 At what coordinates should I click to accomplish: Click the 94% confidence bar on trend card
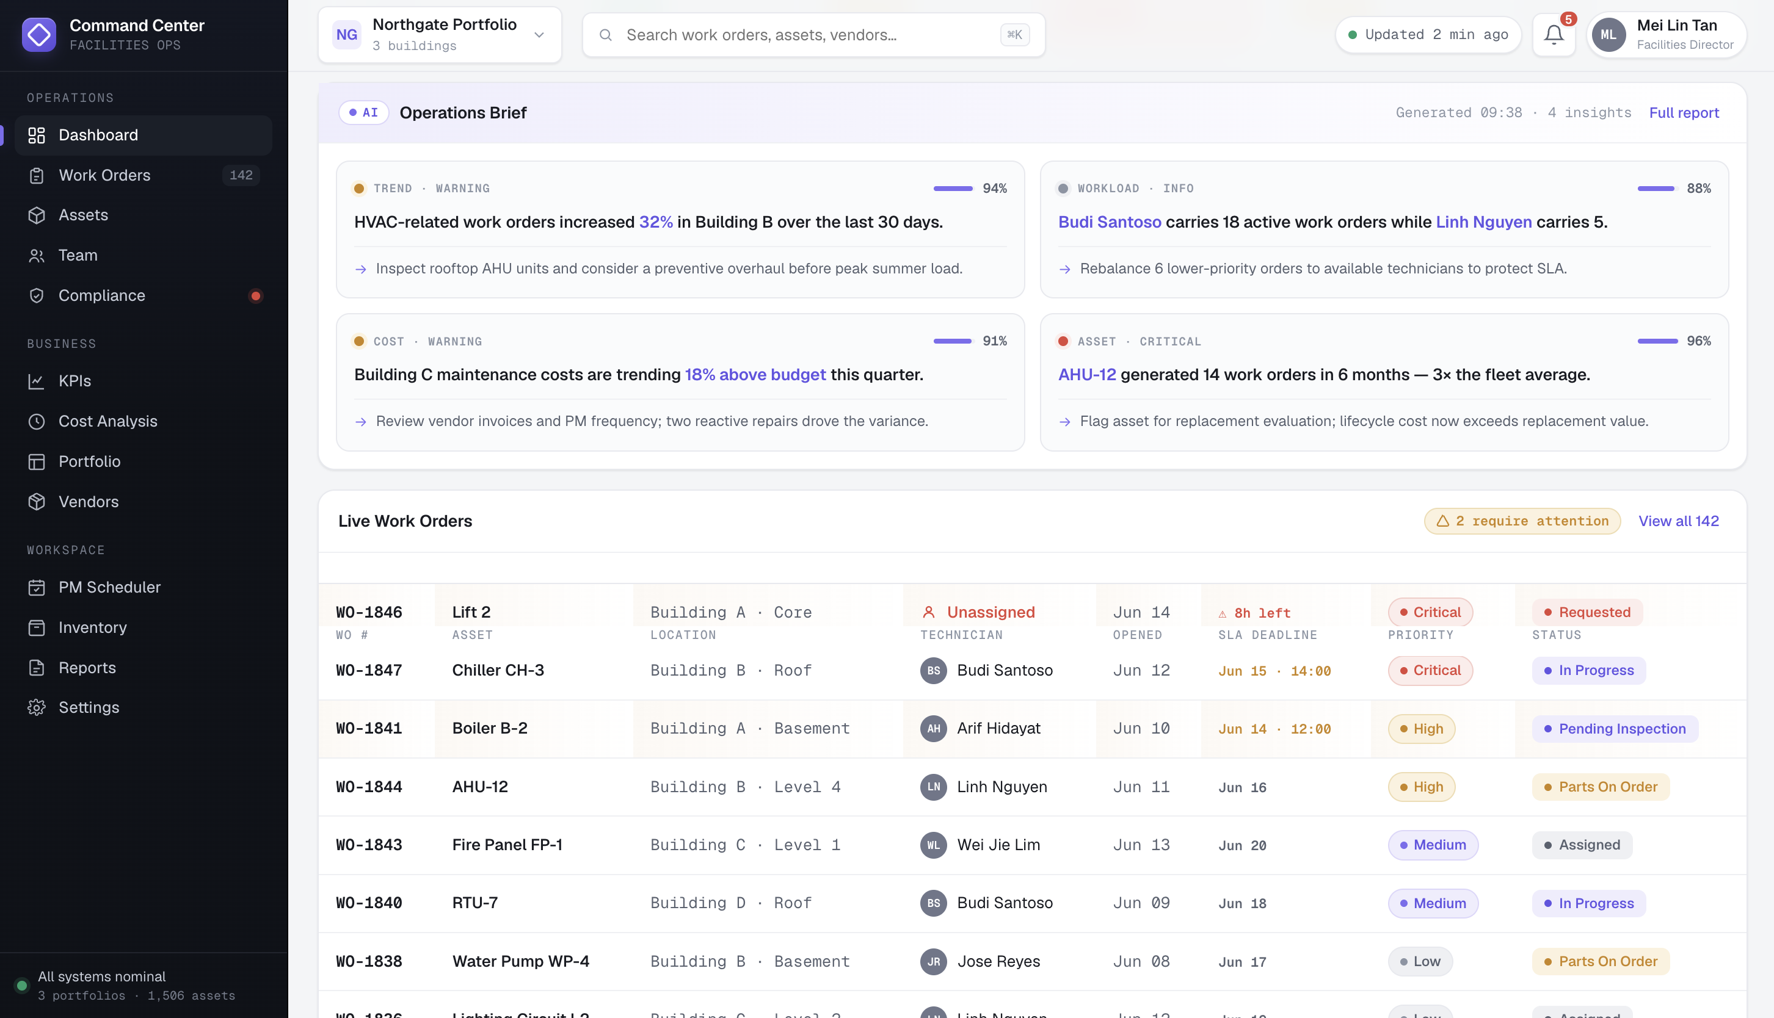tap(953, 189)
